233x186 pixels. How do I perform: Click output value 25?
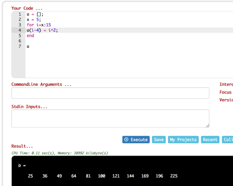30,176
